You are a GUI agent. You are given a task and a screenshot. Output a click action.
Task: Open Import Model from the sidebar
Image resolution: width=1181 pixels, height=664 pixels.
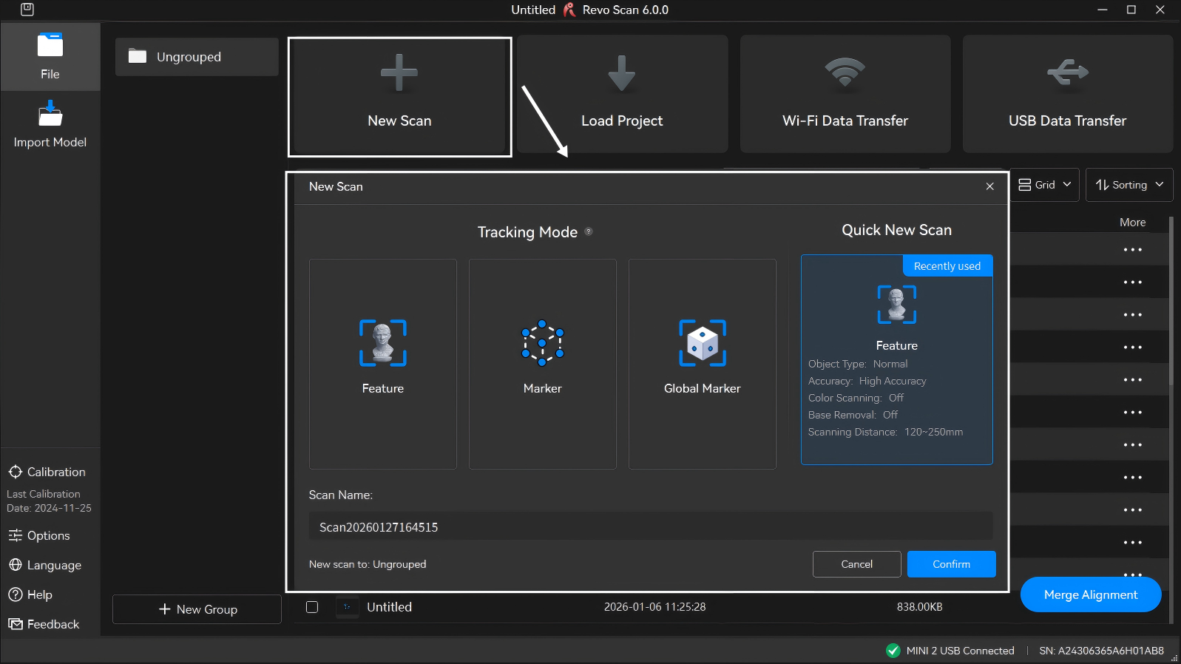50,126
